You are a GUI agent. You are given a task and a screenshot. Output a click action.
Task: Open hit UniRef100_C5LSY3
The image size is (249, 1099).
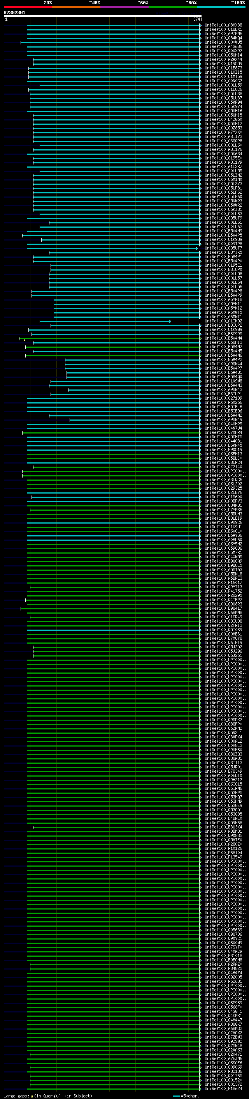pyautogui.click(x=223, y=184)
